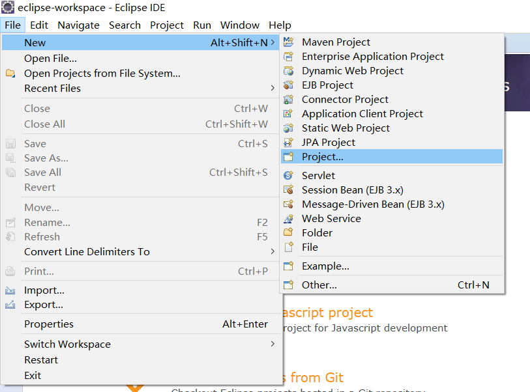The width and height of the screenshot is (530, 392).
Task: Open Properties from File menu
Action: [x=140, y=324]
